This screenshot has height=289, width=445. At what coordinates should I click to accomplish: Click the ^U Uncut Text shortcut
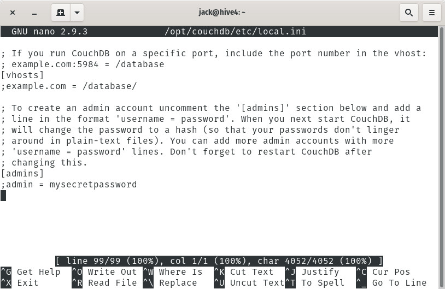coord(249,283)
